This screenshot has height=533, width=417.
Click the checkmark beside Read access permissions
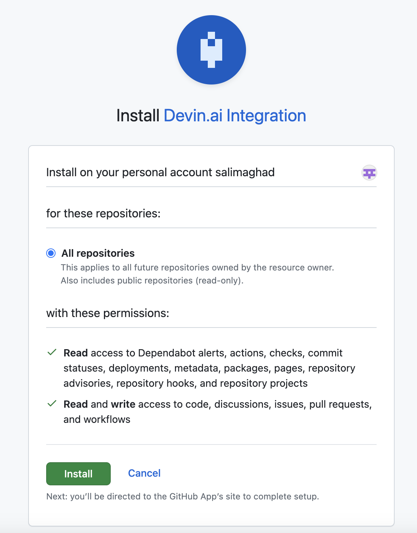point(52,352)
